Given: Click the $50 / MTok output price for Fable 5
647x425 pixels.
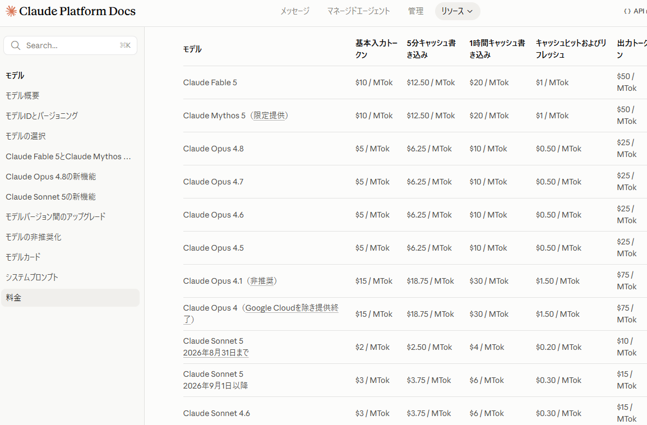Looking at the screenshot, I should [627, 82].
